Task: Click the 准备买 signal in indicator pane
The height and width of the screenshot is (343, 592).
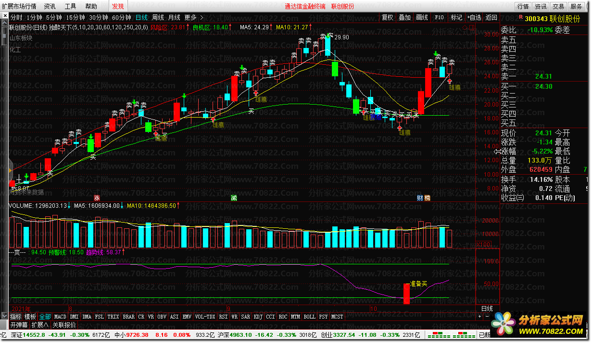Action: tap(418, 284)
